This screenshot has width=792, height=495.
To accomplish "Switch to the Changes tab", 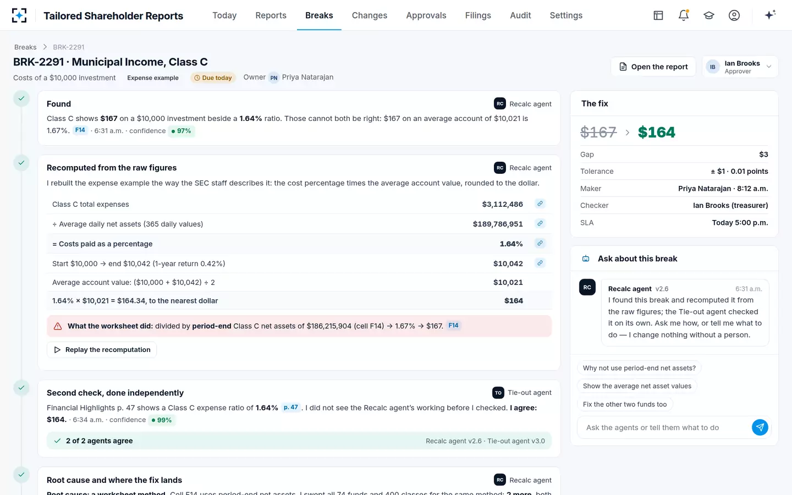I will click(370, 15).
